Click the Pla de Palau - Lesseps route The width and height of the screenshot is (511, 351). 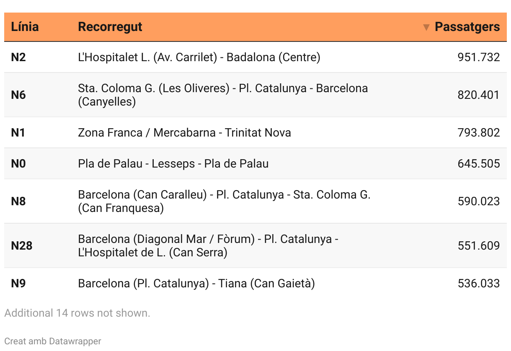tap(173, 163)
